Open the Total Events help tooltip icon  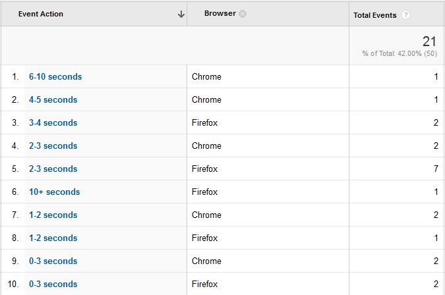point(405,14)
